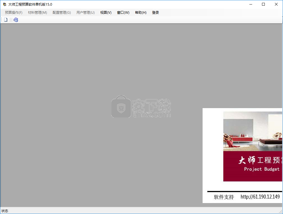Click the resize grip in status bar corner

coord(280,211)
